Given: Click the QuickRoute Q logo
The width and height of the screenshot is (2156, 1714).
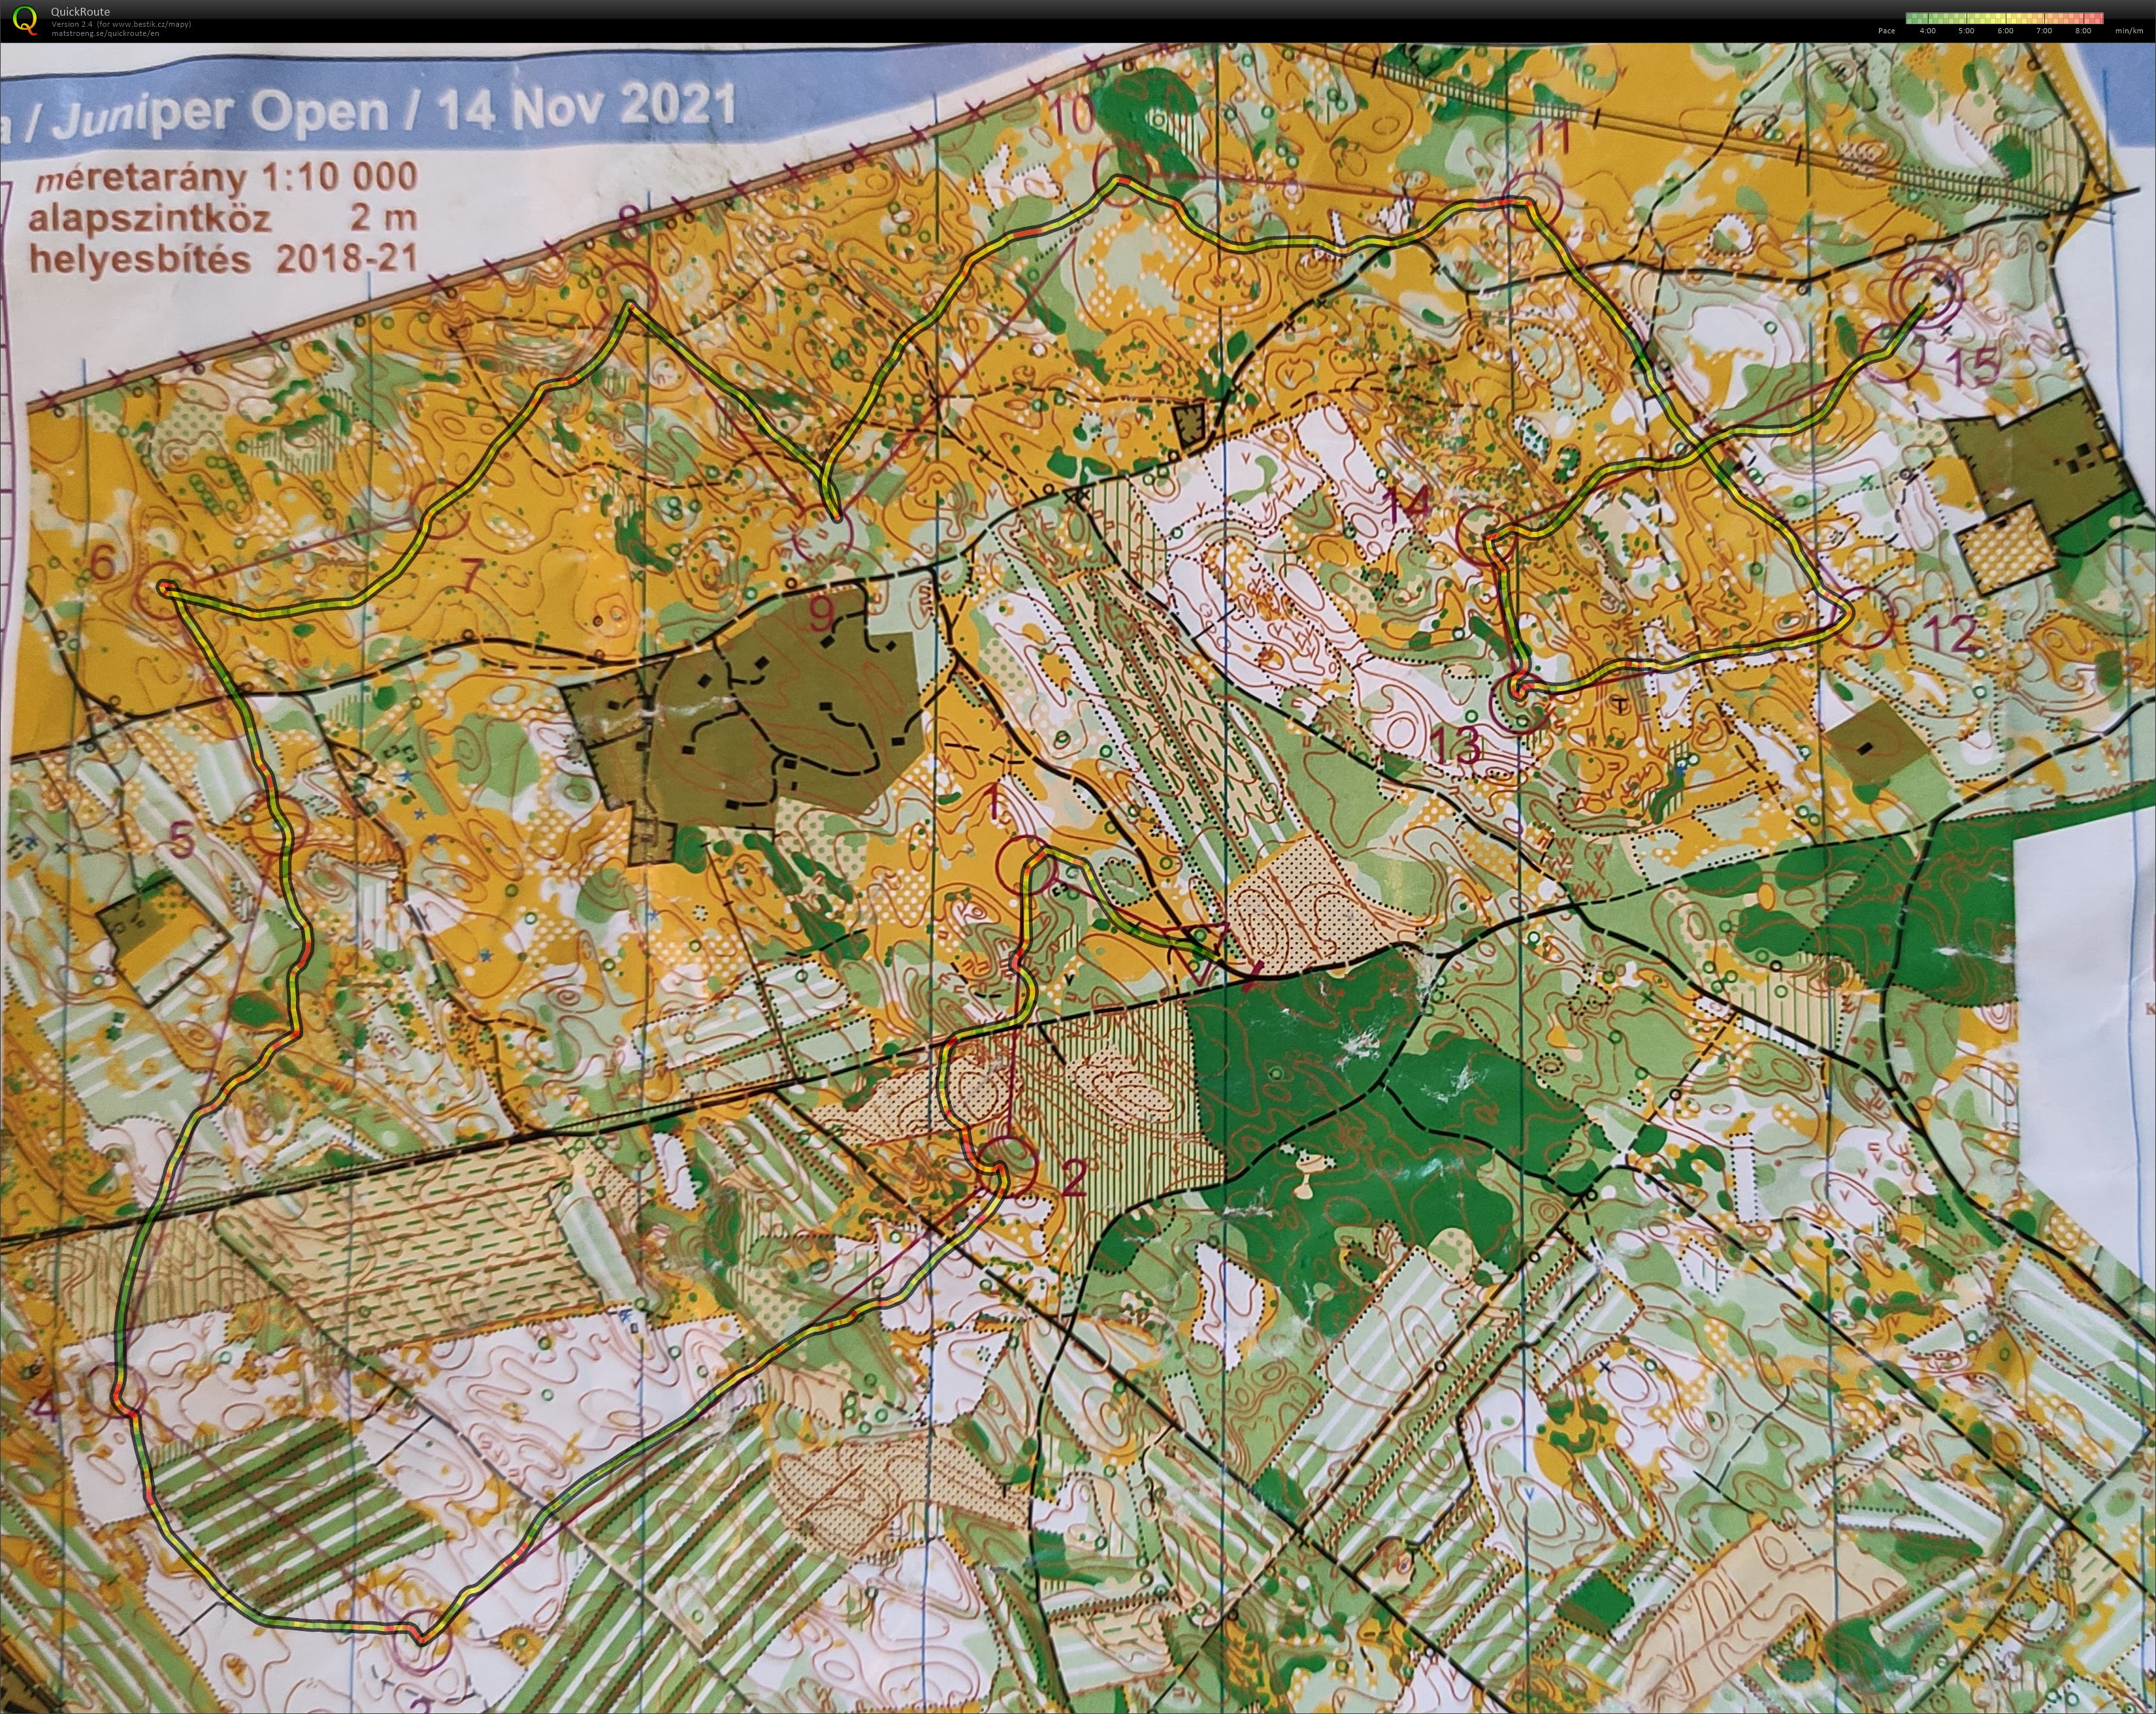Looking at the screenshot, I should coord(25,21).
